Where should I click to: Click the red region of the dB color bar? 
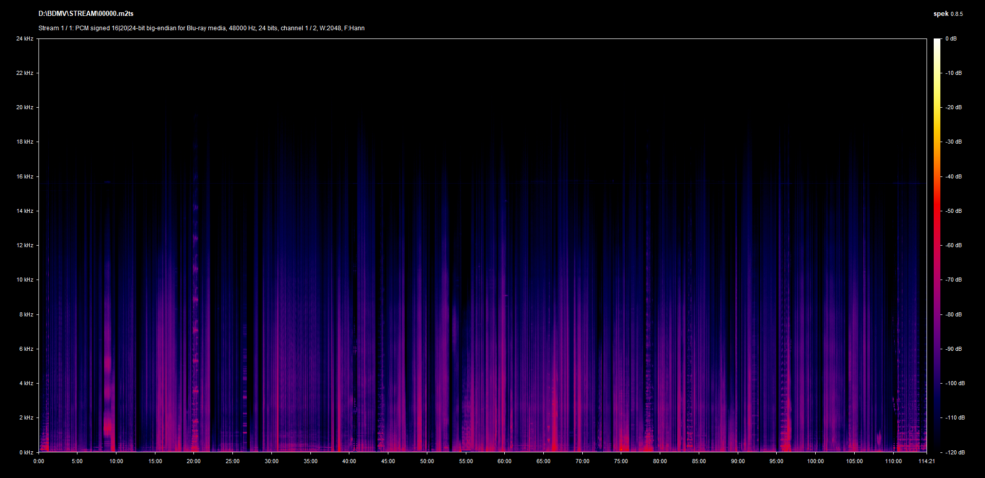click(937, 215)
